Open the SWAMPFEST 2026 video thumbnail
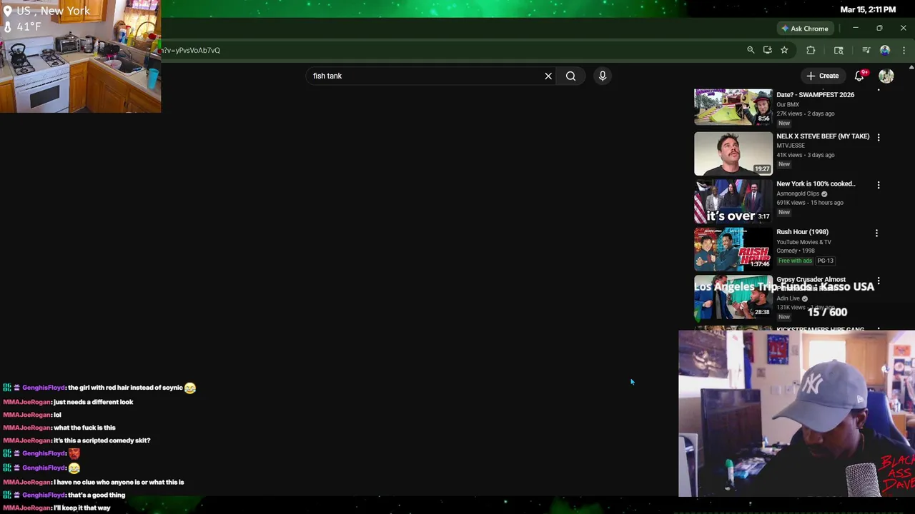This screenshot has width=915, height=514. point(733,106)
